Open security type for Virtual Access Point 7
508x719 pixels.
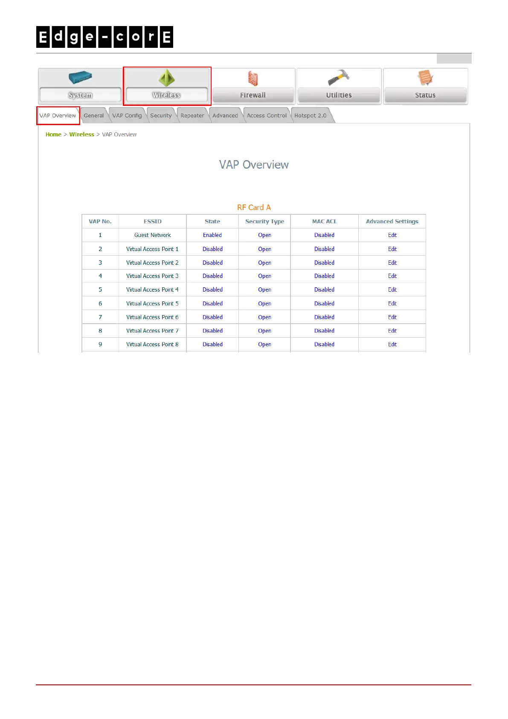click(x=264, y=331)
